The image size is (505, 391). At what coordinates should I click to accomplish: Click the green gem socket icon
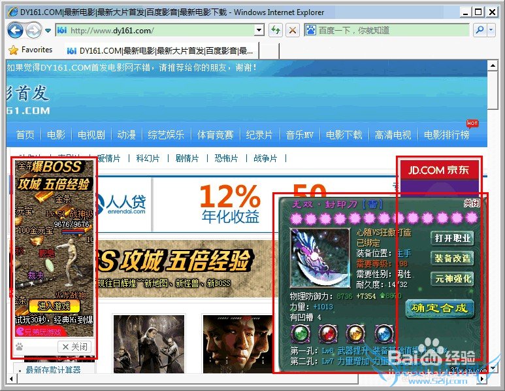pos(301,334)
